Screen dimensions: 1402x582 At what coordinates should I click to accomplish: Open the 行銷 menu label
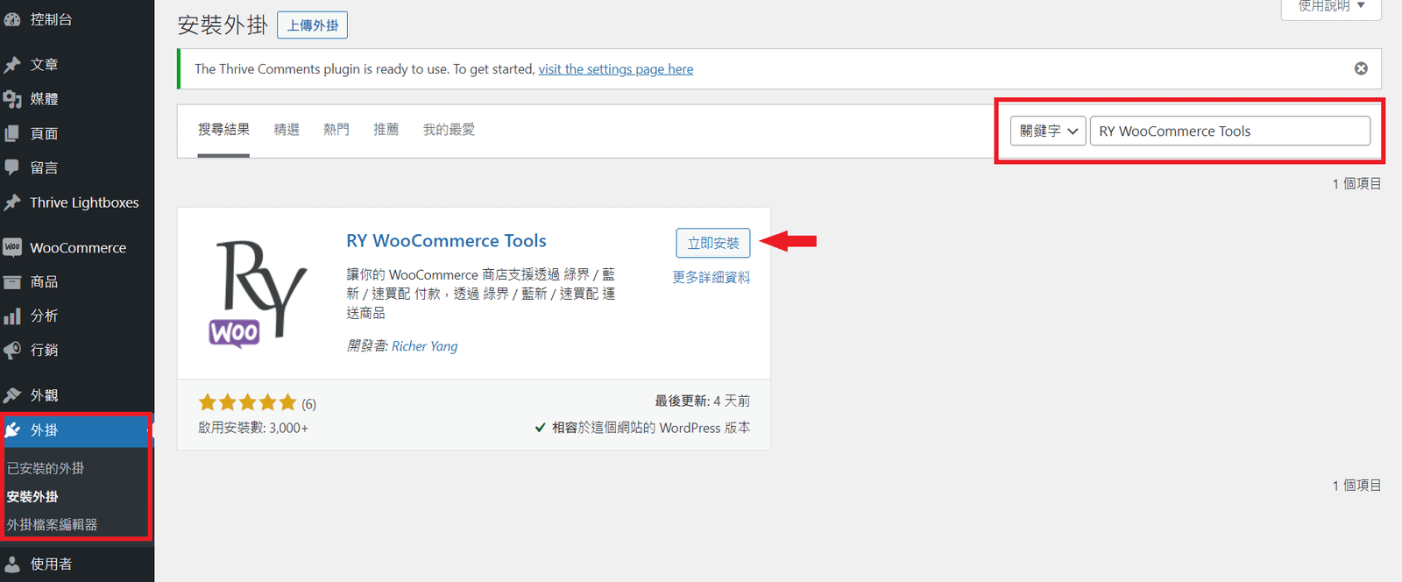44,350
